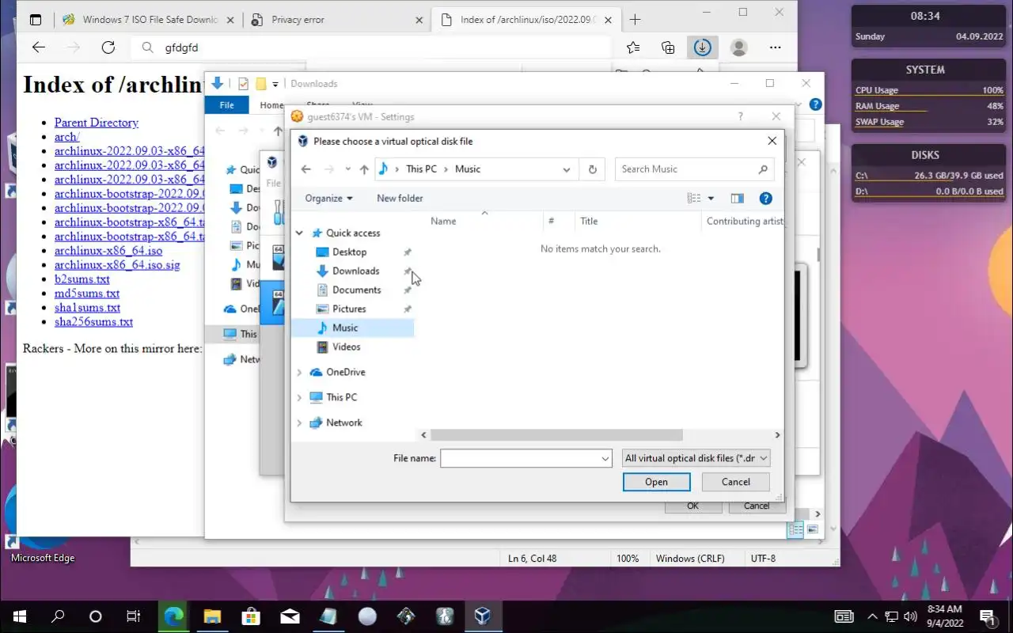The width and height of the screenshot is (1013, 633).
Task: Open Edge tab actions menu icon
Action: (36, 20)
